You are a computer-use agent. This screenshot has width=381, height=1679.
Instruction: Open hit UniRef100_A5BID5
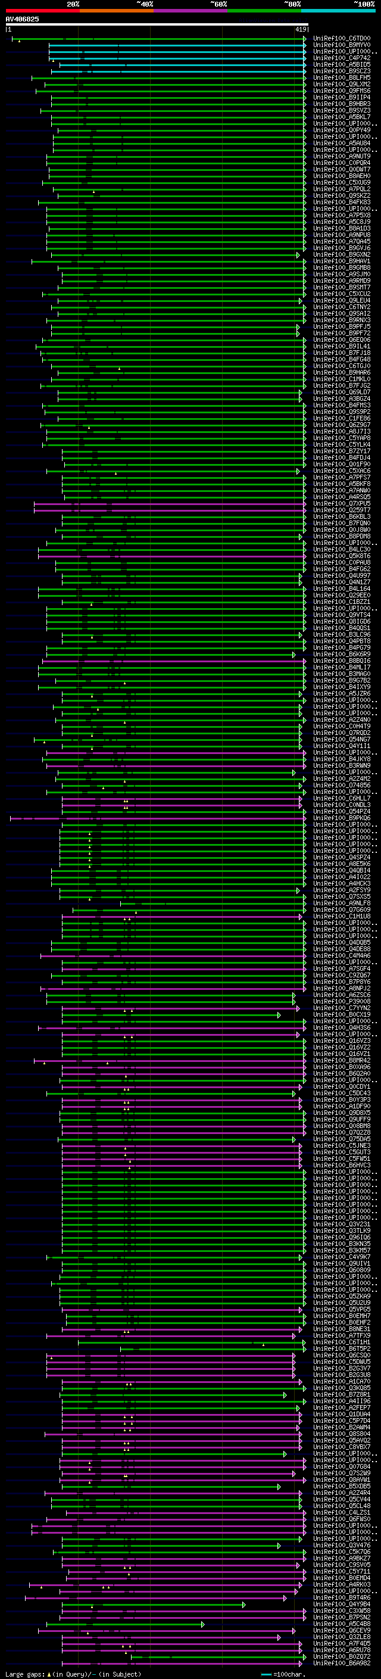[341, 64]
